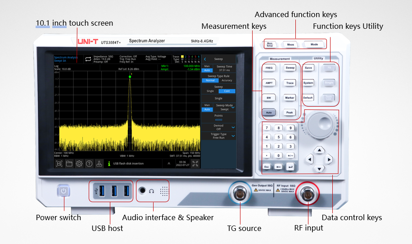Push the number 0 key

(x=278, y=155)
